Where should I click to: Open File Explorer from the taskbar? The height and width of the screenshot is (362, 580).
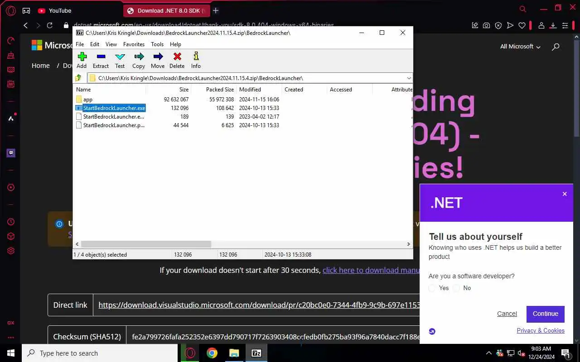coord(234,353)
